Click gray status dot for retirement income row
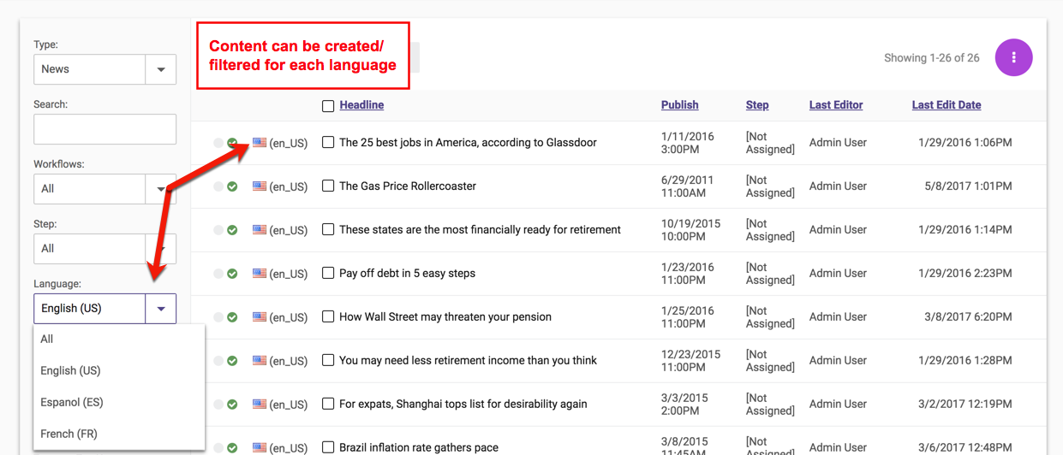Image resolution: width=1063 pixels, height=455 pixels. pyautogui.click(x=218, y=361)
